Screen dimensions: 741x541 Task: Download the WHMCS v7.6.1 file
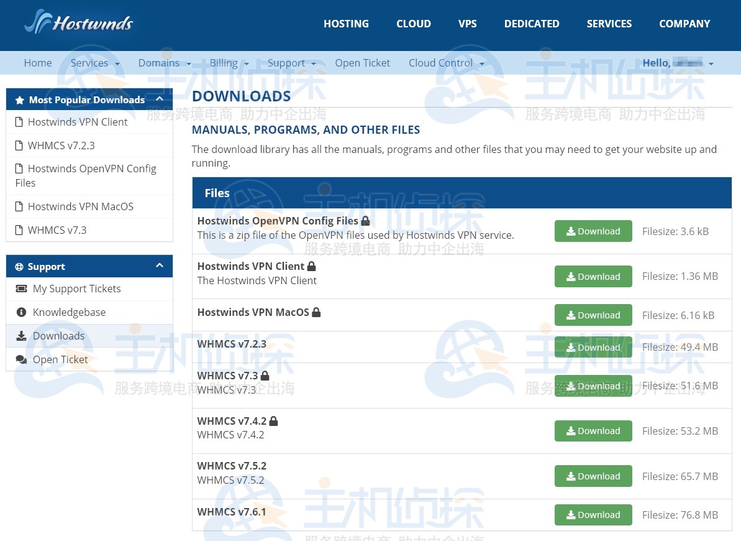(593, 515)
